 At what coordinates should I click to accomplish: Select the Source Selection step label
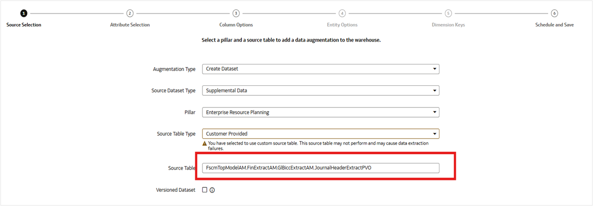click(23, 25)
